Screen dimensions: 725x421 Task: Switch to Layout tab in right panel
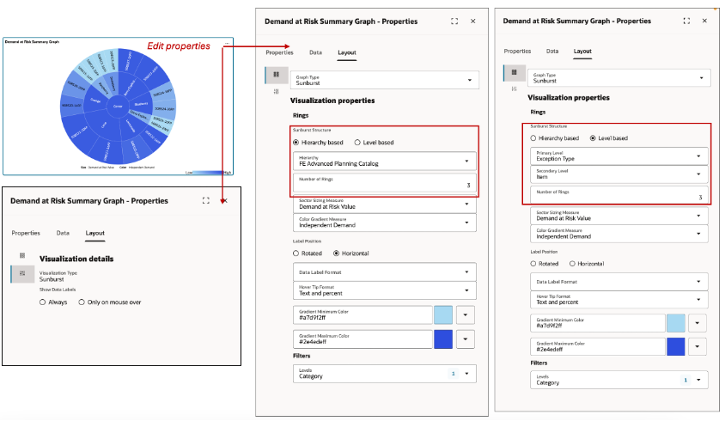[x=582, y=52]
